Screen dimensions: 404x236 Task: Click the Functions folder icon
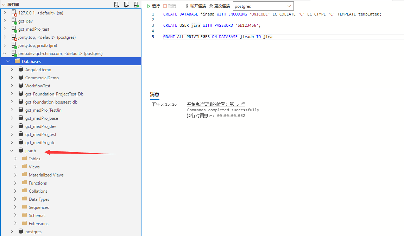(x=24, y=183)
